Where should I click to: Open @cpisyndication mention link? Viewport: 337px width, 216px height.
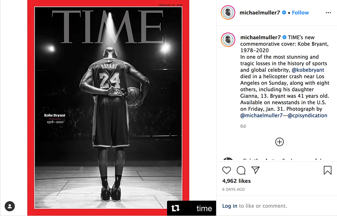(307, 115)
